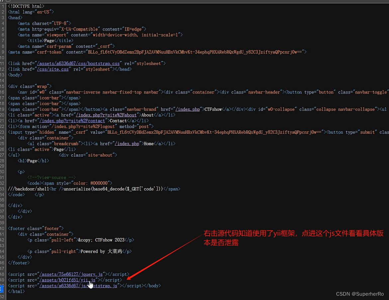Open the bootstrap.css stylesheet link
This screenshot has height=300, width=389.
pyautogui.click(x=79, y=63)
